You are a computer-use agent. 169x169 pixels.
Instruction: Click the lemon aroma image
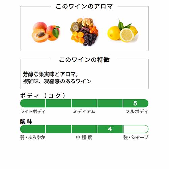[x=123, y=30]
